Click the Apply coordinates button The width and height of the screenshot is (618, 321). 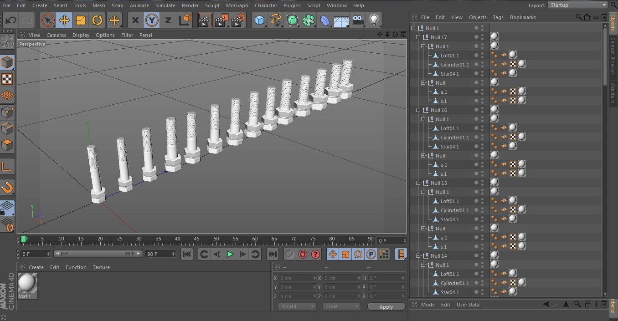point(386,306)
